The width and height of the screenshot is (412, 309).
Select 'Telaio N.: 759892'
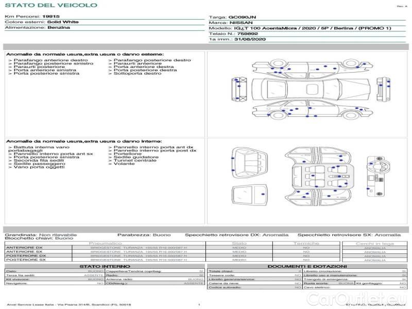pyautogui.click(x=233, y=34)
